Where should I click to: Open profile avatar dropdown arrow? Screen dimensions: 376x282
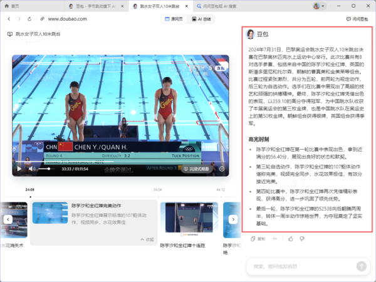point(323,6)
